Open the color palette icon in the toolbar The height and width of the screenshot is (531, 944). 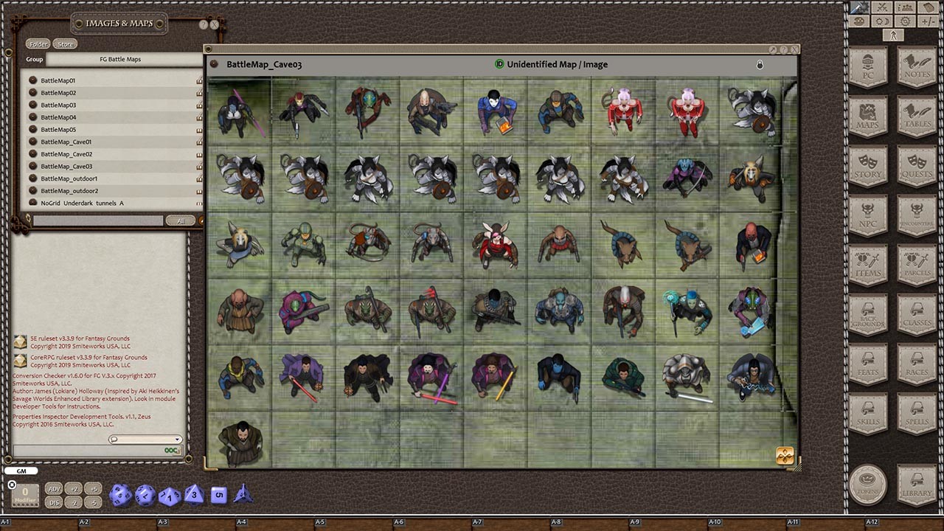coord(858,21)
